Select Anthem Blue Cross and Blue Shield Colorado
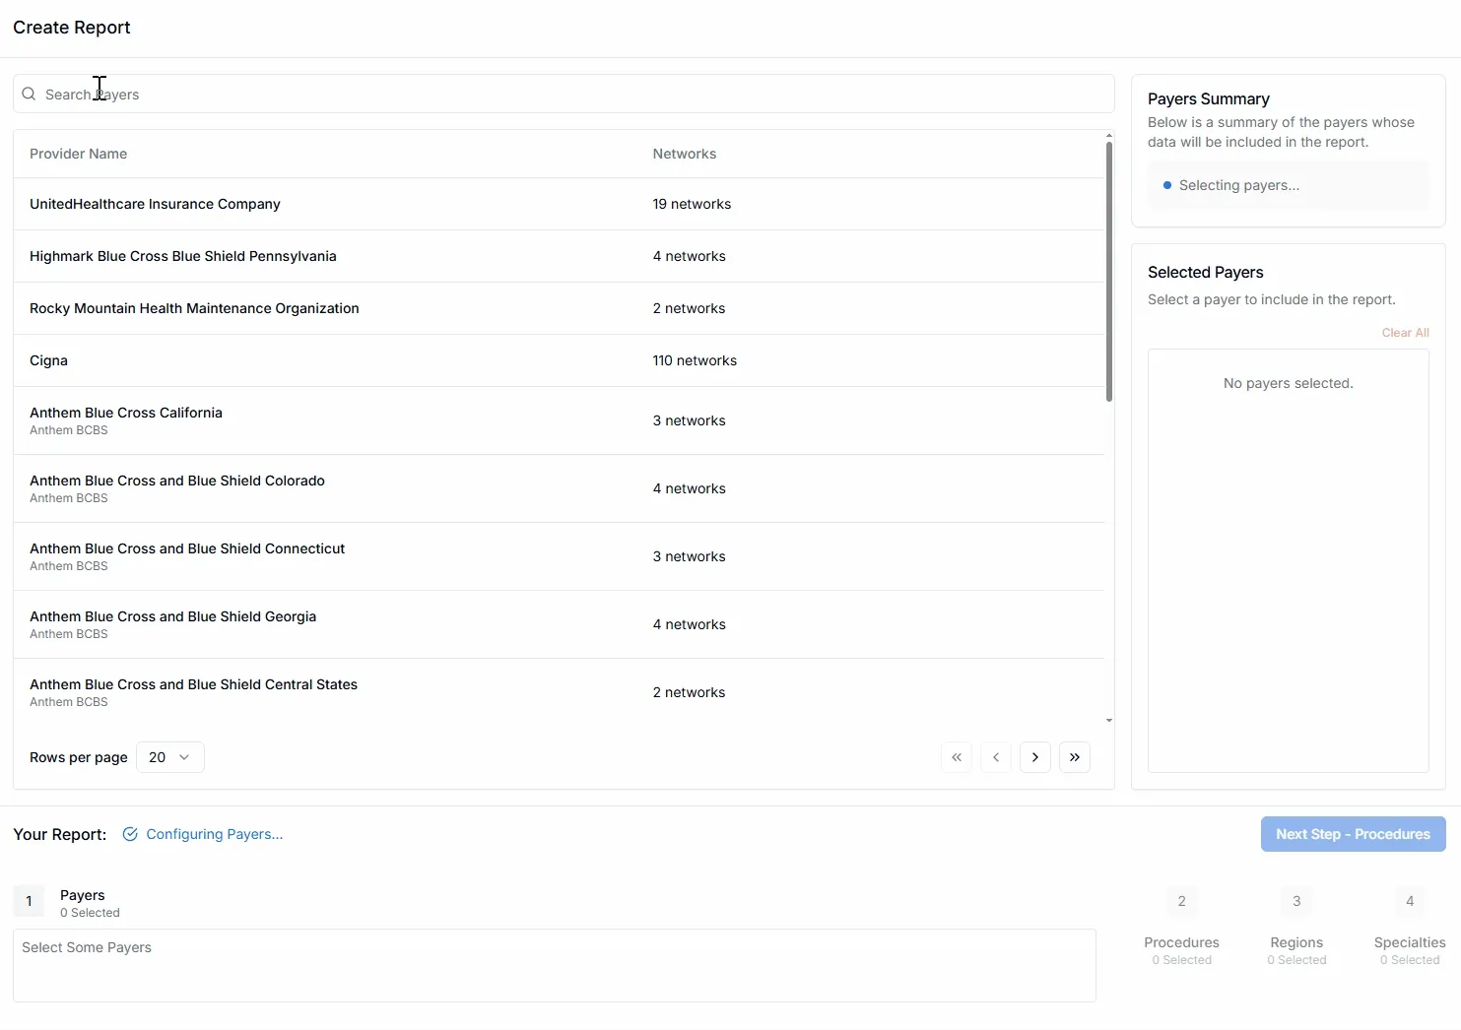 pos(559,488)
